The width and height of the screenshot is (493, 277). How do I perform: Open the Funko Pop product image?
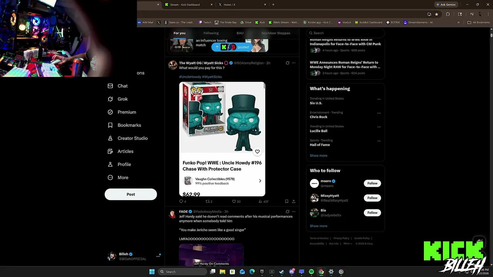222,117
